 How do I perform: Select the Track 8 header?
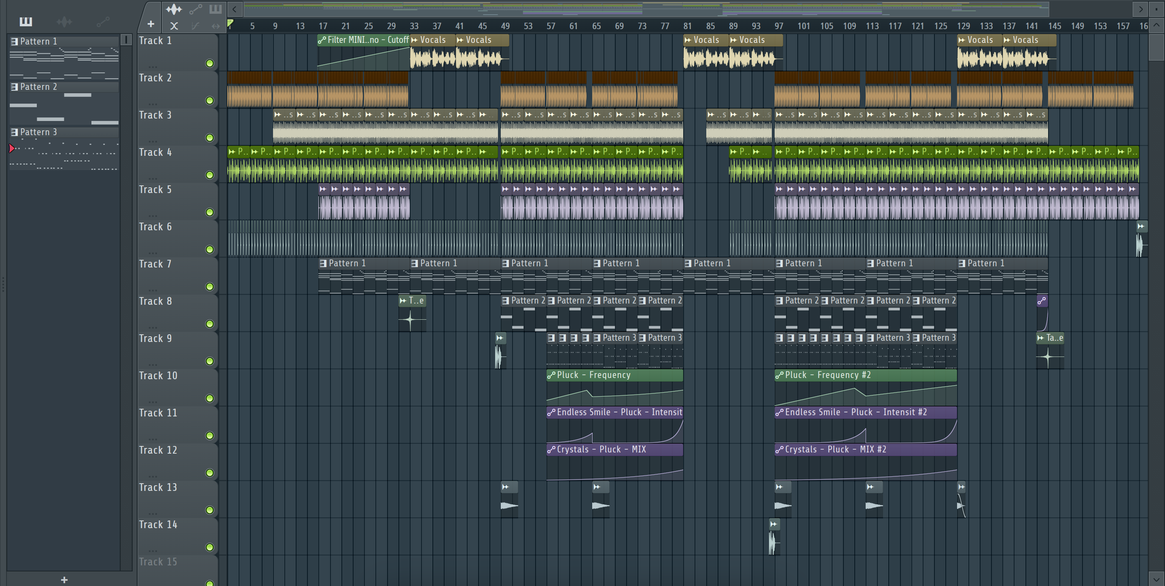(177, 313)
